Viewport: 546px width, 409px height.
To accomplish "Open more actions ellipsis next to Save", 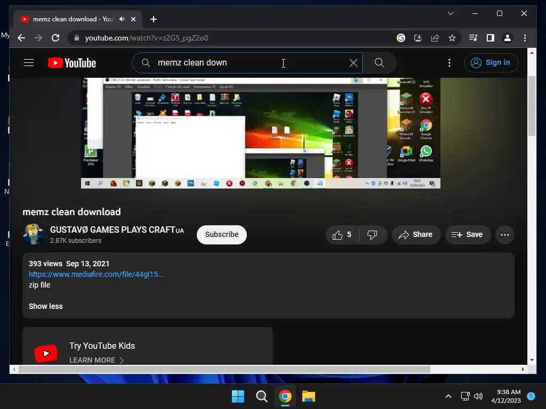I will tap(505, 235).
